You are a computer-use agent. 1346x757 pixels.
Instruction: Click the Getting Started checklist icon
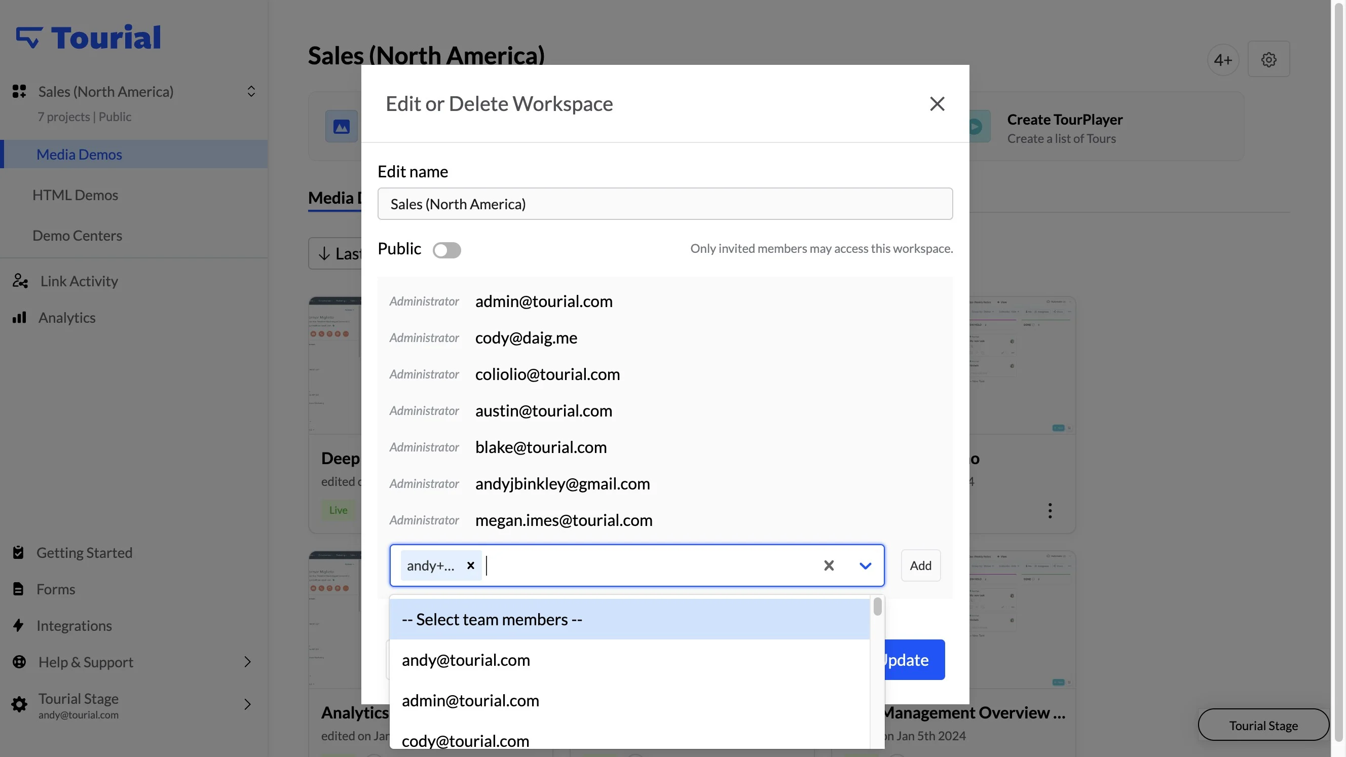[x=18, y=553]
